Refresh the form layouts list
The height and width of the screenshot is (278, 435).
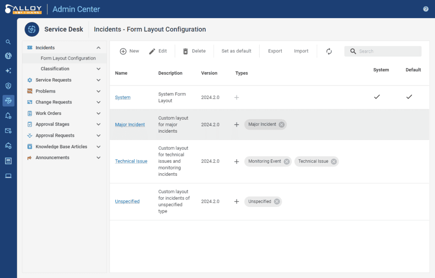point(329,51)
